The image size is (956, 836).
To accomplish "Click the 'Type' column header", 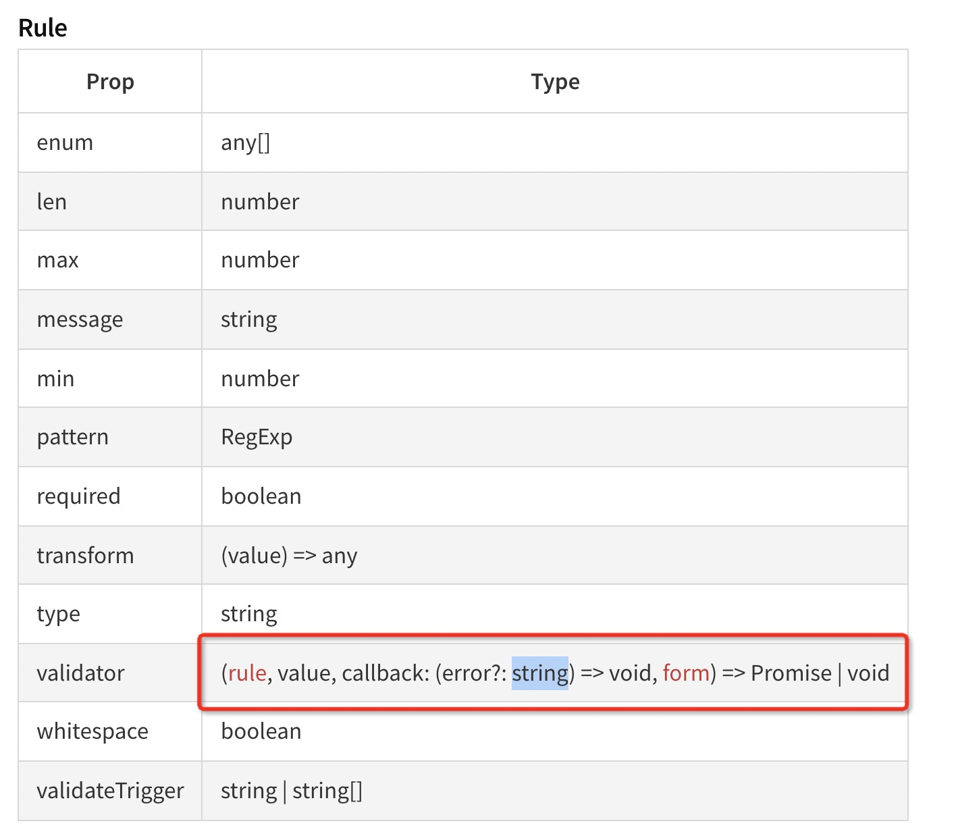I will [x=555, y=82].
